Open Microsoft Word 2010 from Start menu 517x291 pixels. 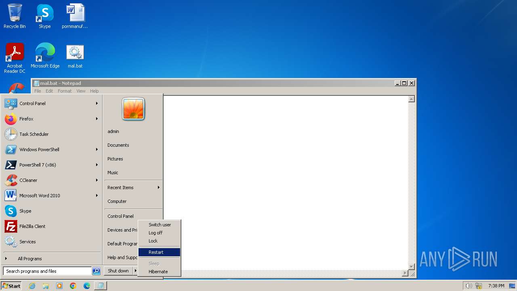coord(52,196)
